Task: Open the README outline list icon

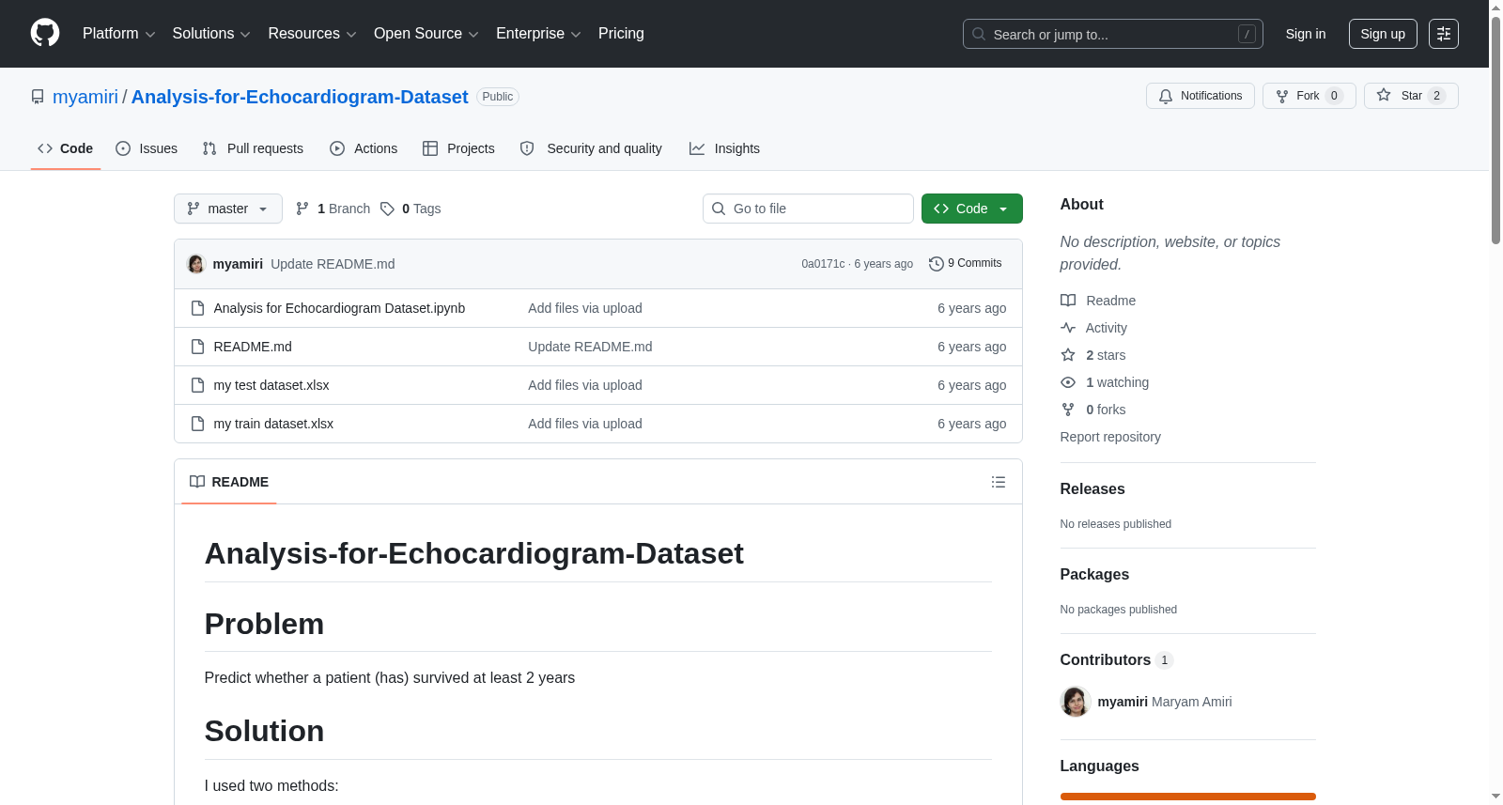Action: pos(999,482)
